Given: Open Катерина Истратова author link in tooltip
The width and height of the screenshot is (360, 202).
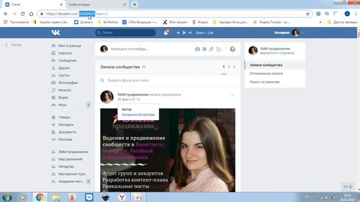Looking at the screenshot, I should coord(138,114).
